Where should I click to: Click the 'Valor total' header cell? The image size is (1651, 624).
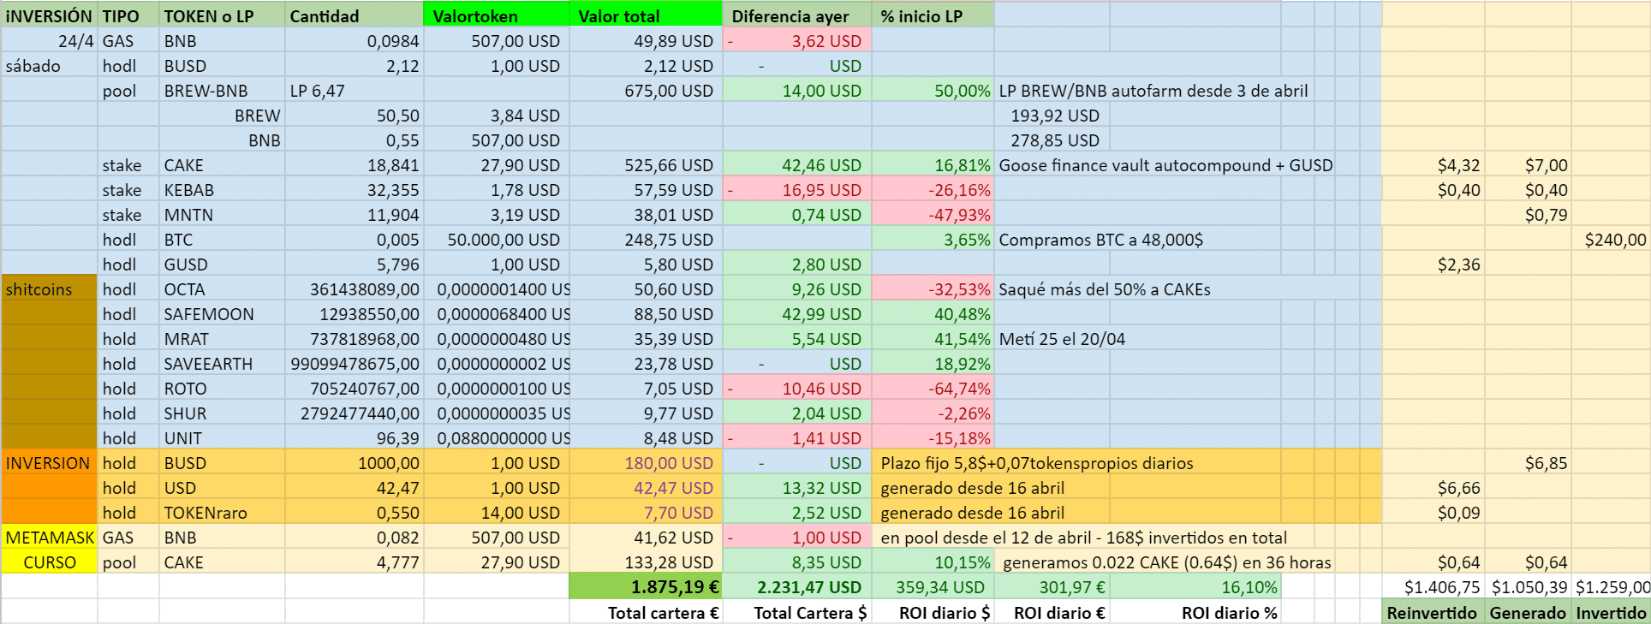[x=646, y=15]
